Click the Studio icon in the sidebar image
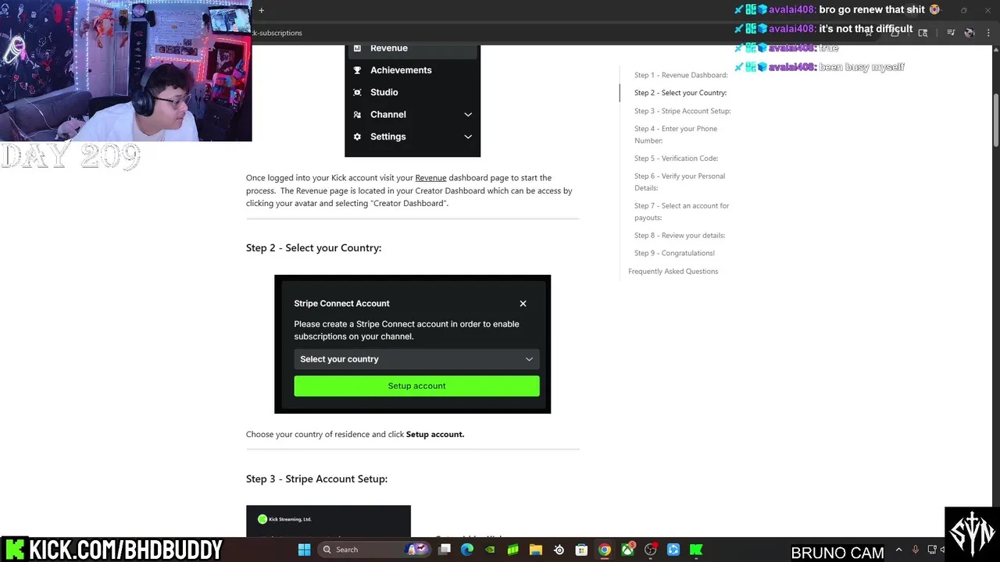This screenshot has height=562, width=1000. pyautogui.click(x=357, y=92)
